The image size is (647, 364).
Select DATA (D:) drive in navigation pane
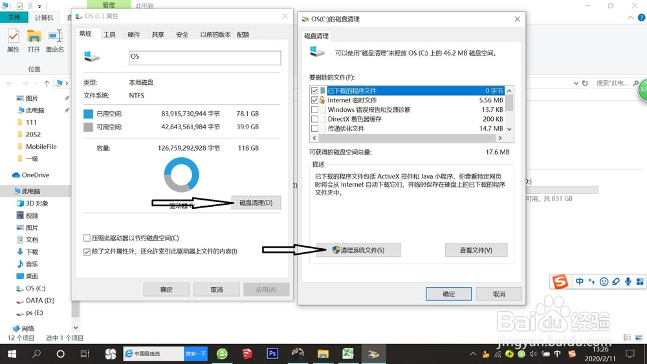coord(35,300)
